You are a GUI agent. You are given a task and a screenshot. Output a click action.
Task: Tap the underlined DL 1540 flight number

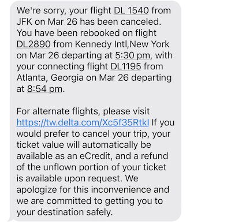tap(131, 10)
